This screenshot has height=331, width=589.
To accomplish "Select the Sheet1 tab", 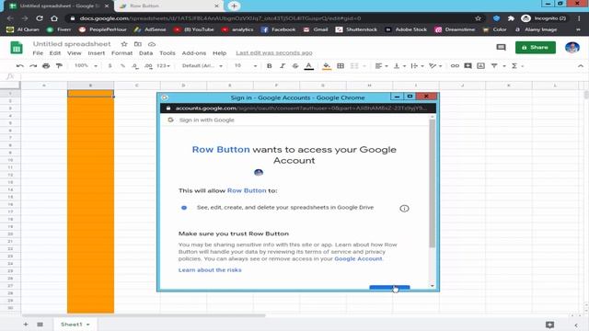I will pos(75,325).
